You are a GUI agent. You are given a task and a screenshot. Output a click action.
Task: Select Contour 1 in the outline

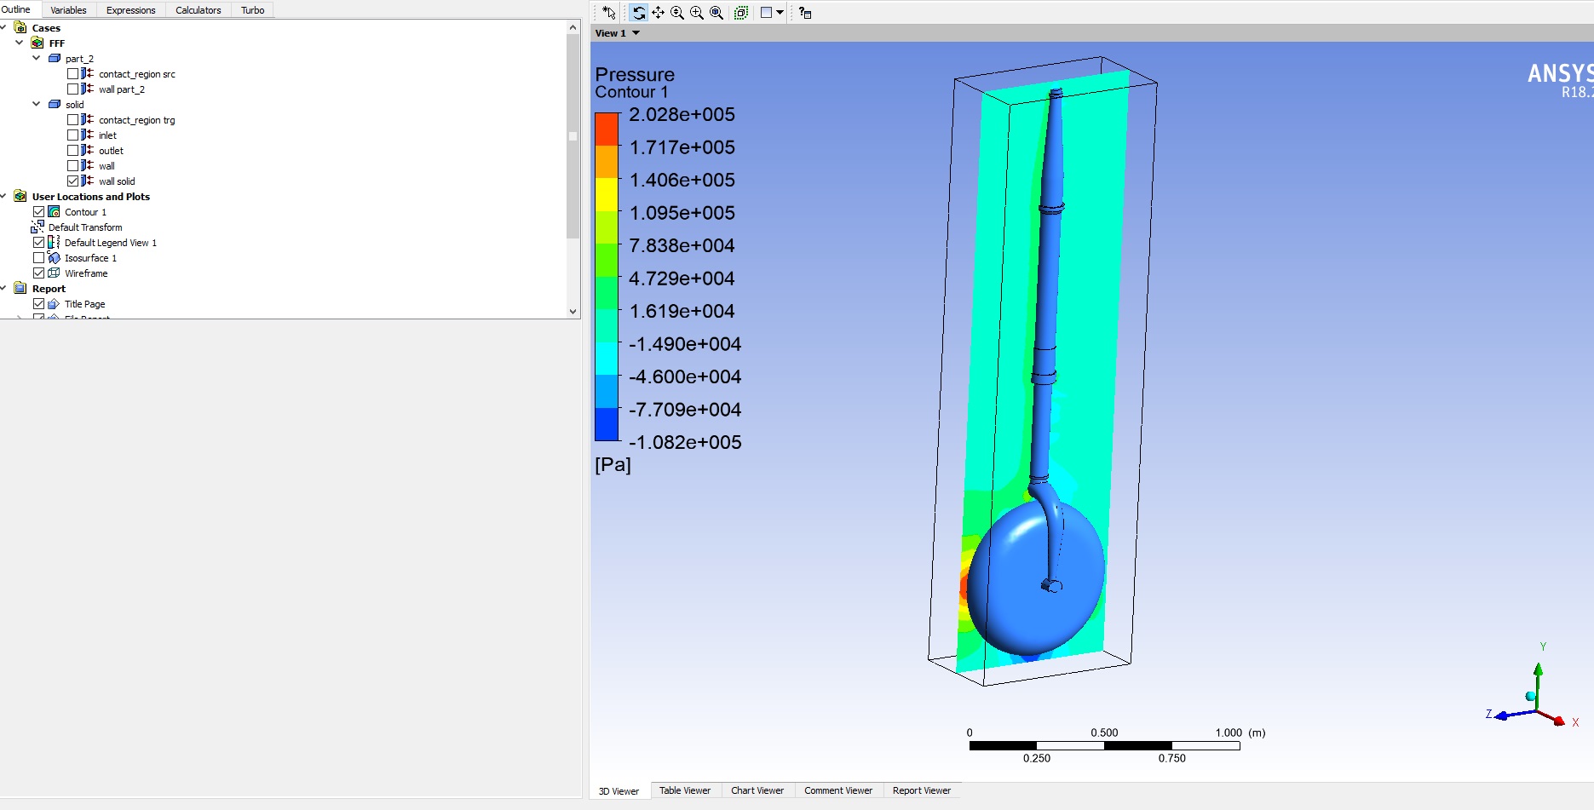click(85, 212)
